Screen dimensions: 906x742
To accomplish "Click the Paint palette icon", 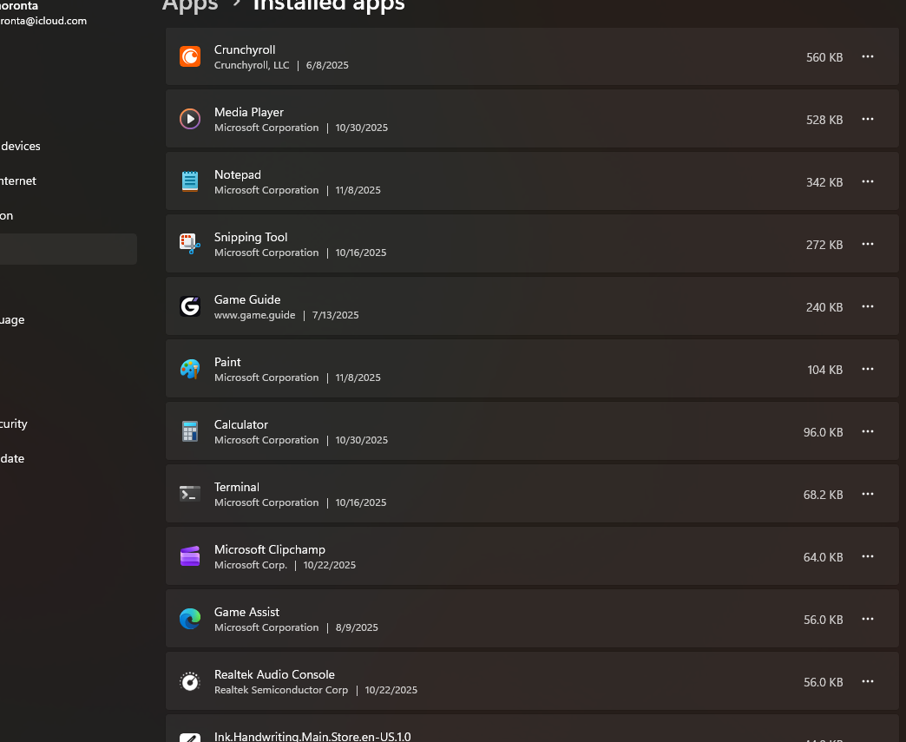I will (190, 369).
